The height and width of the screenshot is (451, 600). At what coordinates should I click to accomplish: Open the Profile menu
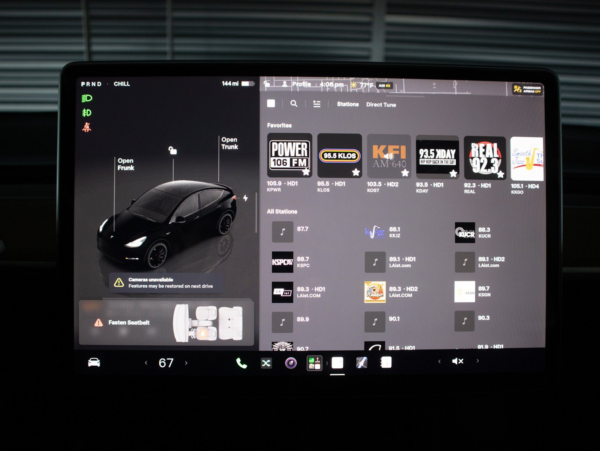point(297,84)
